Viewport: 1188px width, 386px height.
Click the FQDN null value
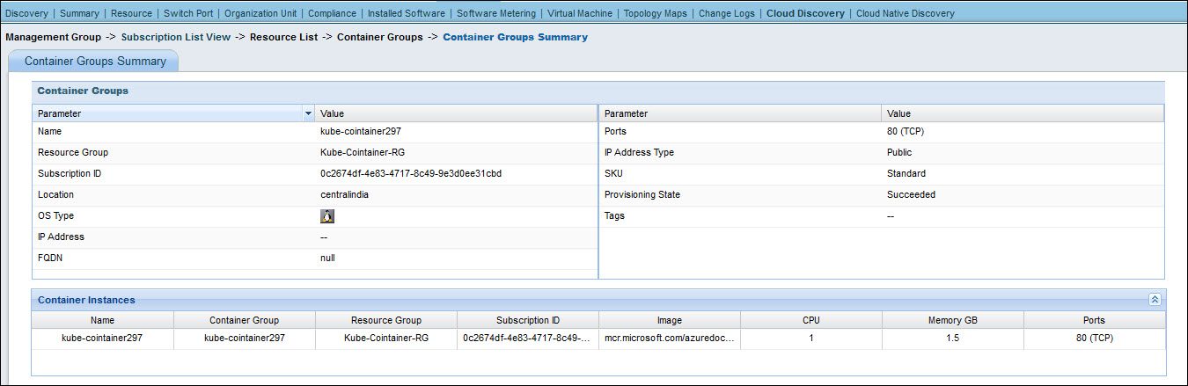327,258
